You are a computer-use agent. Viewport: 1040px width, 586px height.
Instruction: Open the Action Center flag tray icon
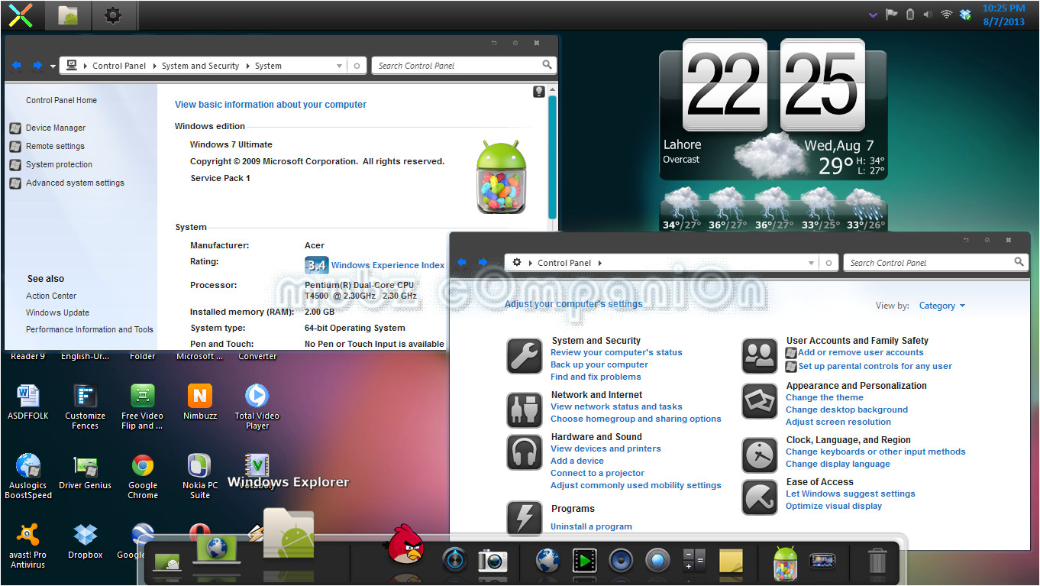point(891,15)
